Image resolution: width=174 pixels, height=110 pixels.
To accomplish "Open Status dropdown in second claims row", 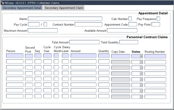I will pos(141,62).
